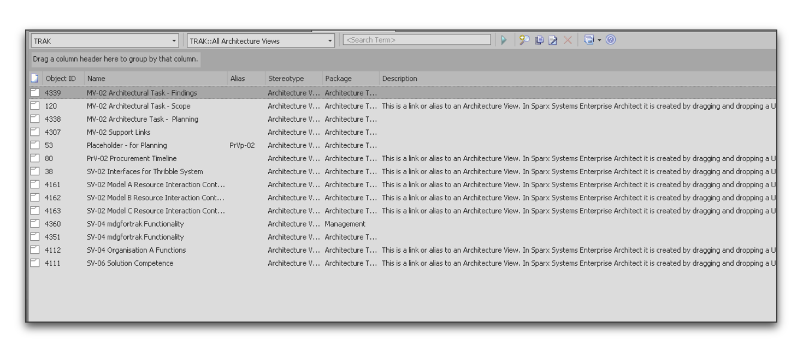The image size is (803, 351).
Task: Click the search options windows icon
Action: click(x=588, y=40)
